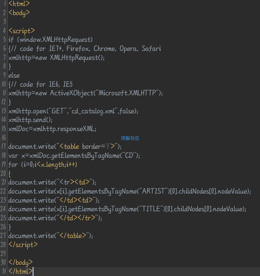260x276 pixels.
Task: Click the x.length loop condition
Action: tap(54, 164)
